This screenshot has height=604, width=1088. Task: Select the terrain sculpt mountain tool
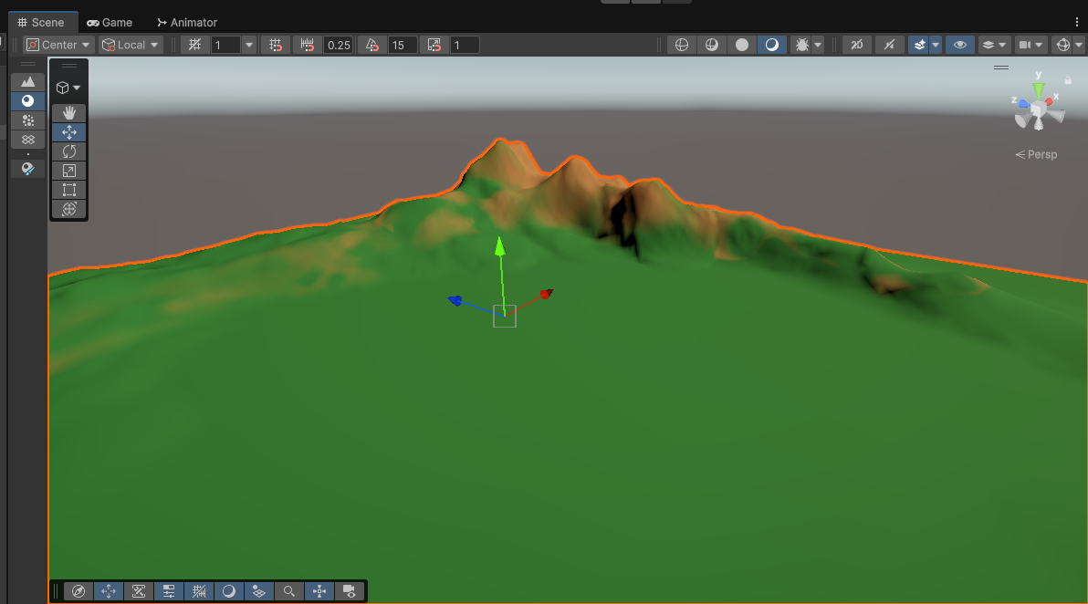pyautogui.click(x=27, y=82)
